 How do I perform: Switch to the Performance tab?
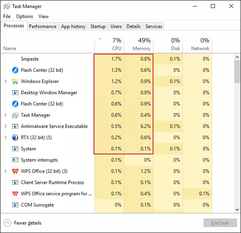pos(43,26)
